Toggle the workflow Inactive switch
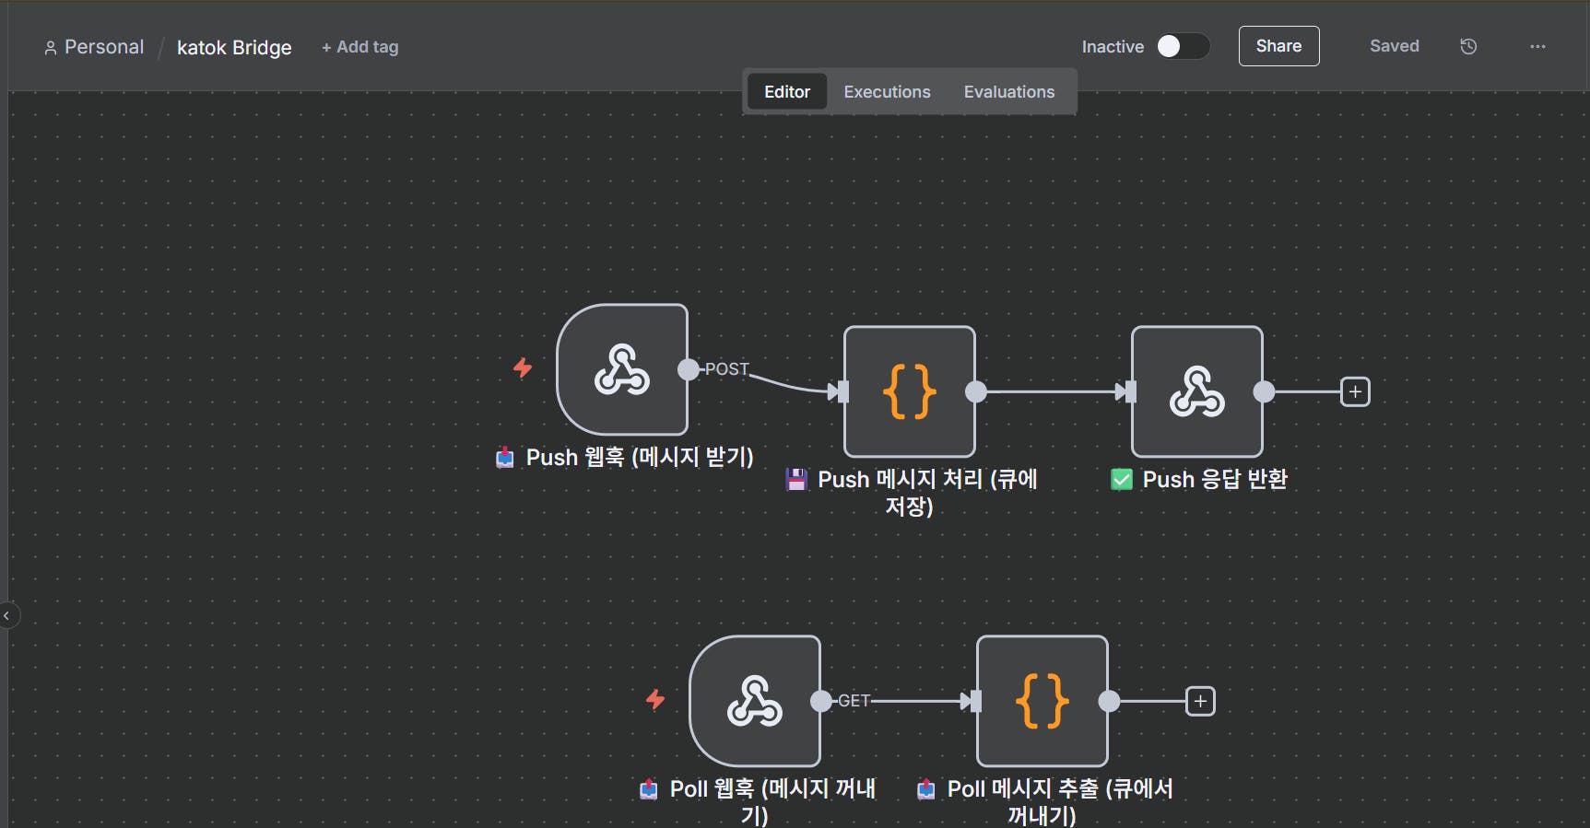 click(x=1184, y=46)
